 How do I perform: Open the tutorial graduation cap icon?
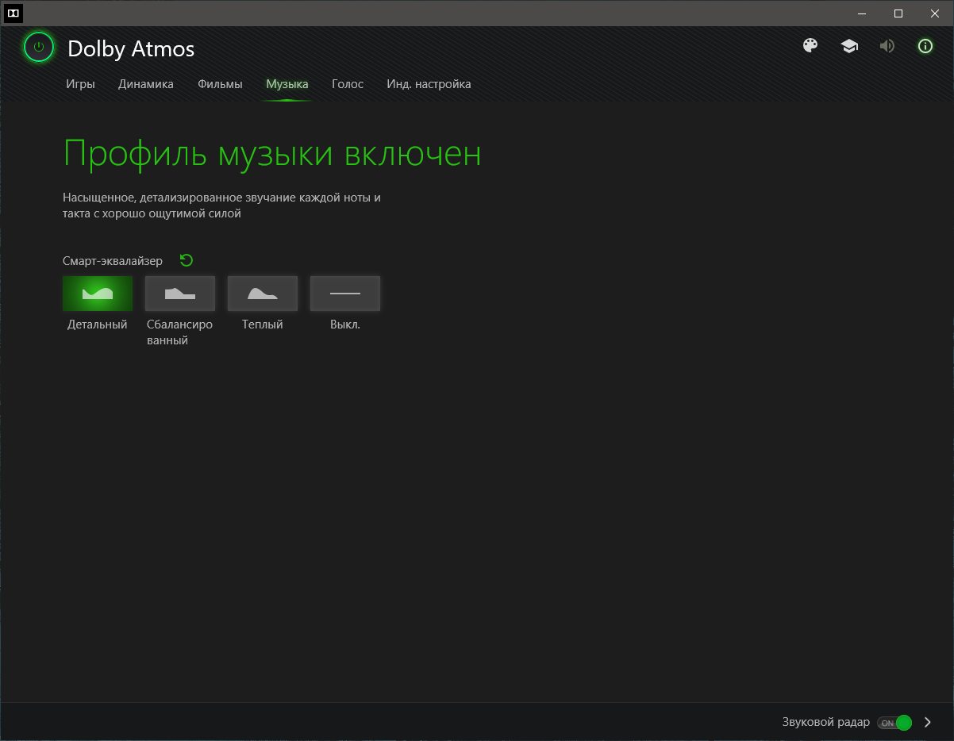849,46
